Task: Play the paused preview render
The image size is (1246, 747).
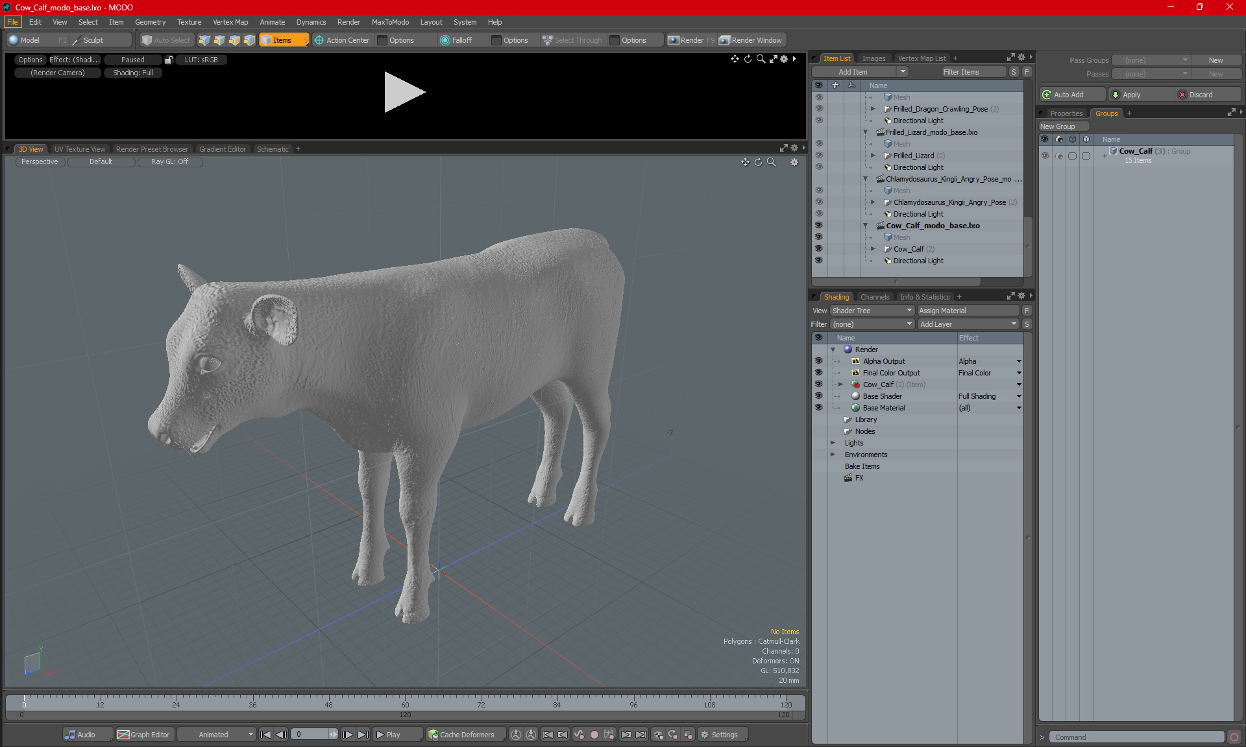Action: (404, 92)
